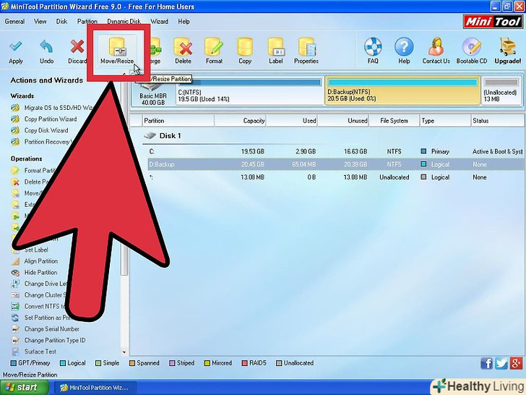Open the Help question mark icon
Viewport: 526px width, 395px height.
404,47
